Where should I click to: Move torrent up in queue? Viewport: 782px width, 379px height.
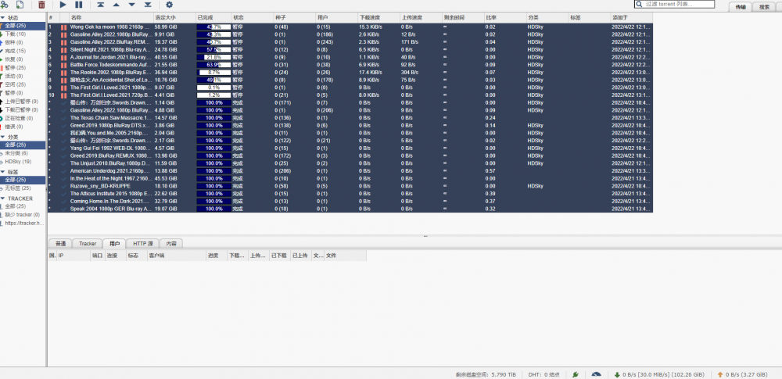coord(117,5)
